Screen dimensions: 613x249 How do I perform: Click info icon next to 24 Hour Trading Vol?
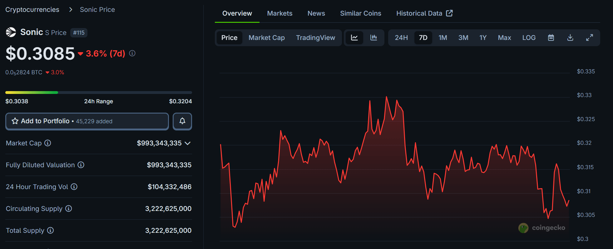(x=74, y=187)
